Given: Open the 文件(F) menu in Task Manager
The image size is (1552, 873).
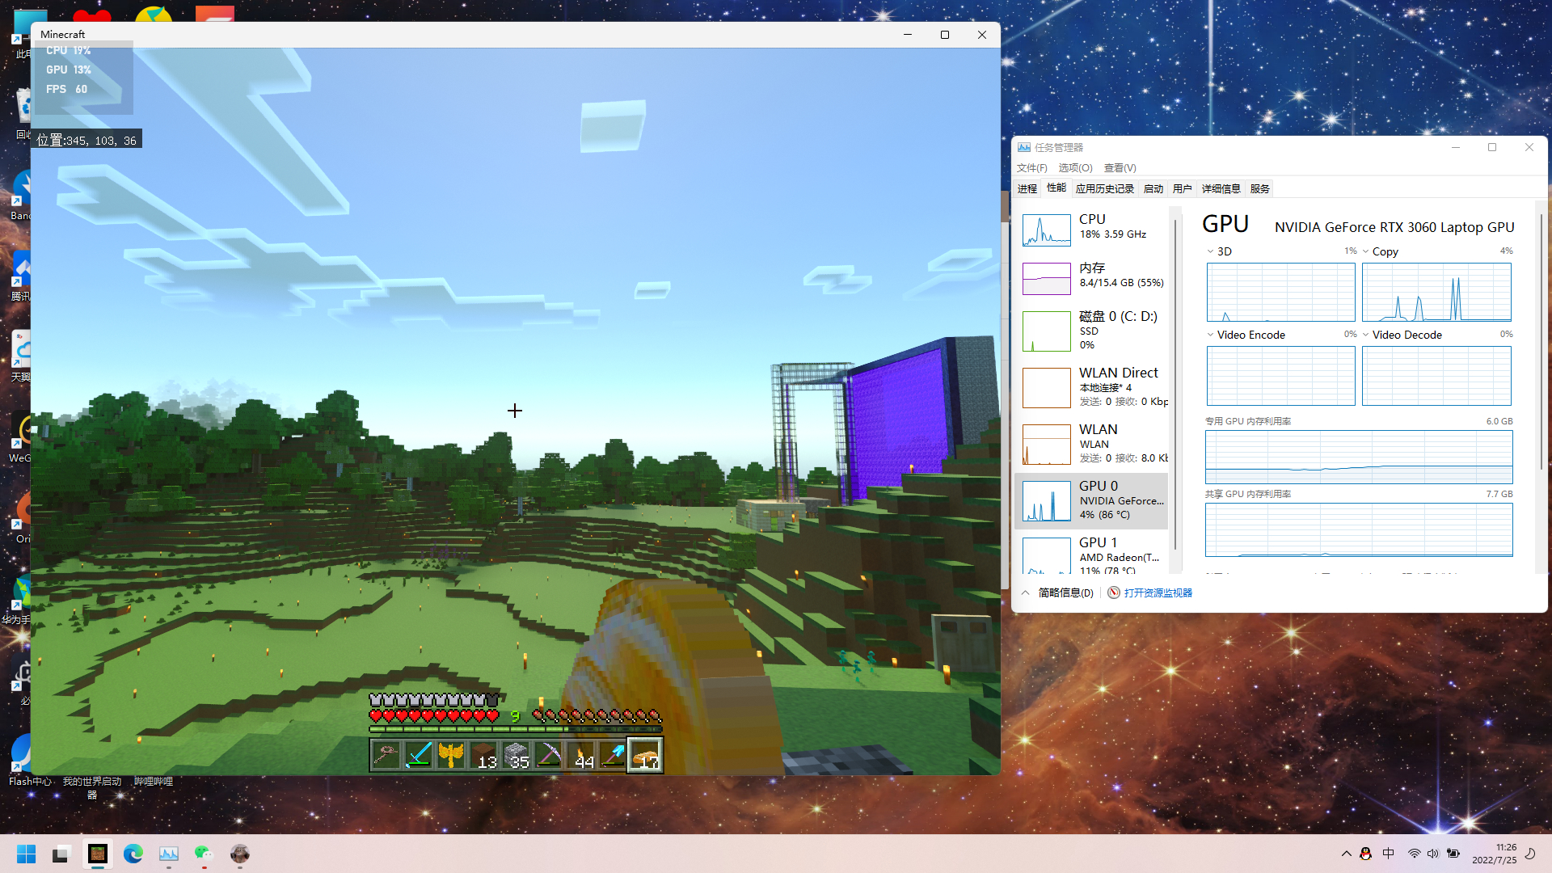Looking at the screenshot, I should point(1031,168).
